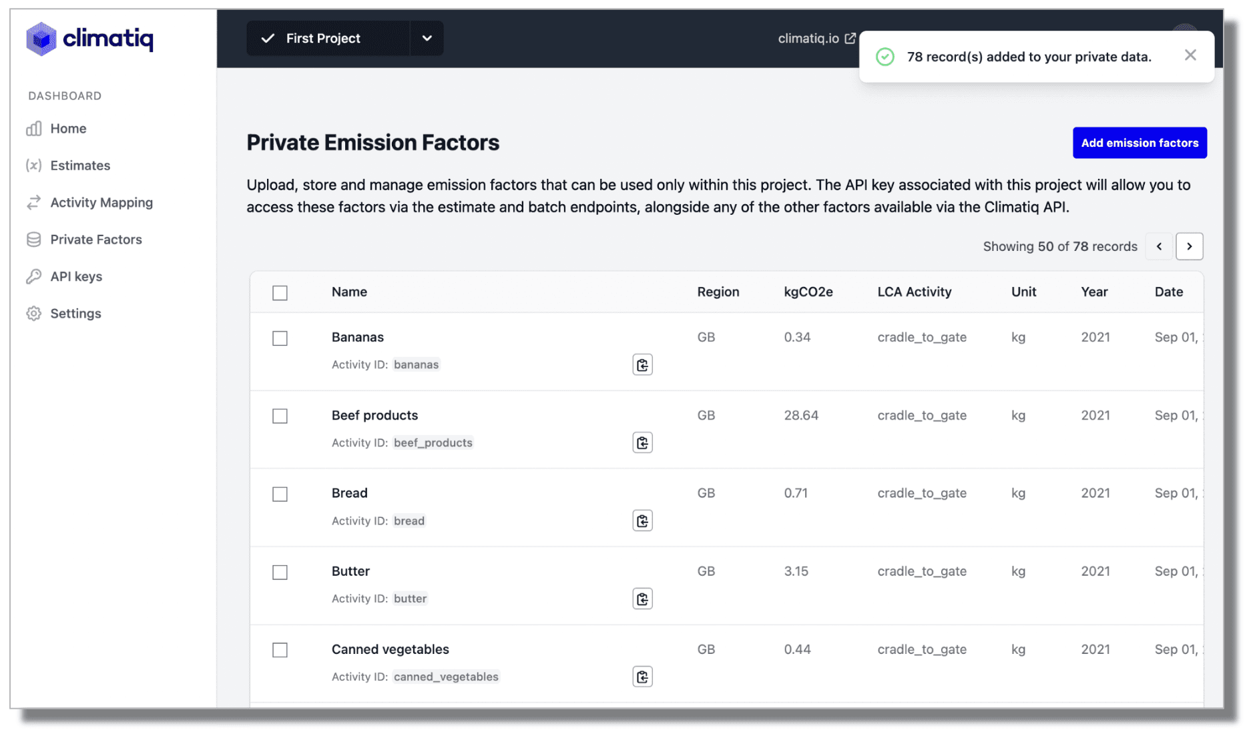This screenshot has height=734, width=1255.
Task: Open the climatiq.io external link
Action: click(816, 39)
